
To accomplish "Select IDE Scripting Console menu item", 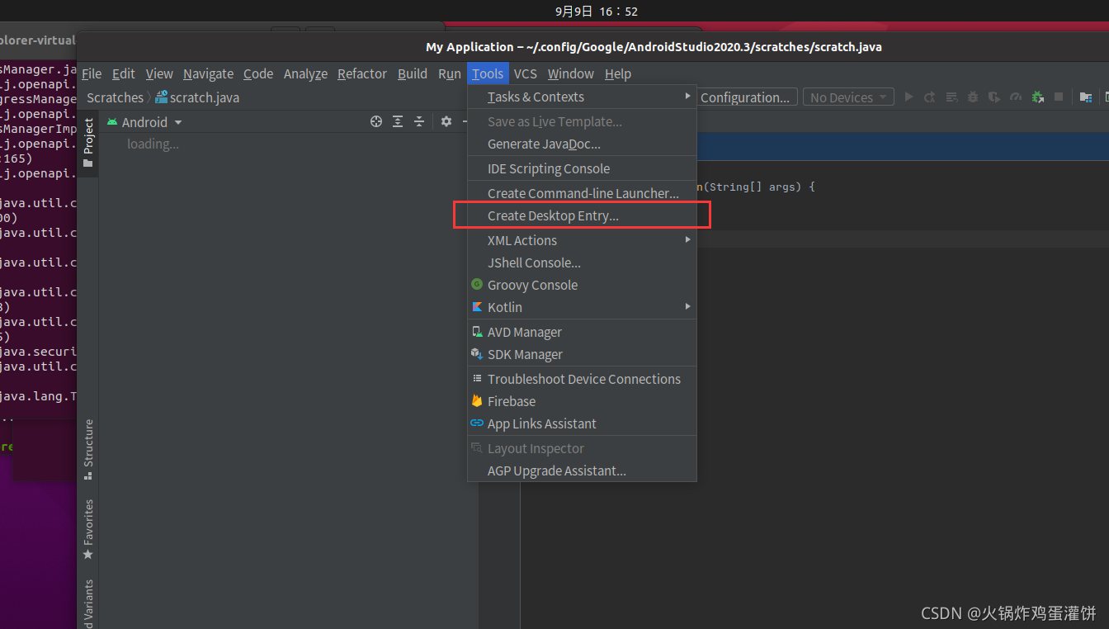I will tap(583, 168).
